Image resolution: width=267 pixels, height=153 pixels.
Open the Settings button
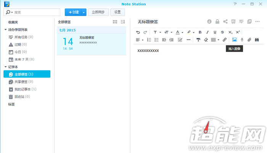[x=117, y=12]
